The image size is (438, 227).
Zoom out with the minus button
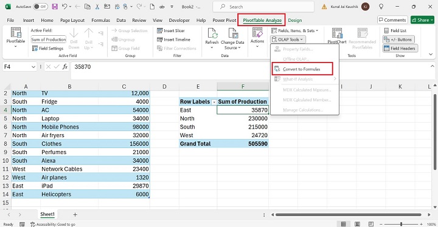(381, 224)
